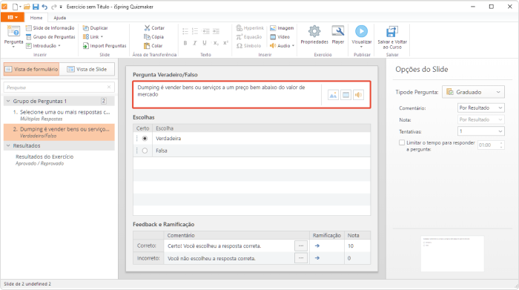The image size is (519, 290).
Task: Add audio to question text
Action: pos(358,95)
